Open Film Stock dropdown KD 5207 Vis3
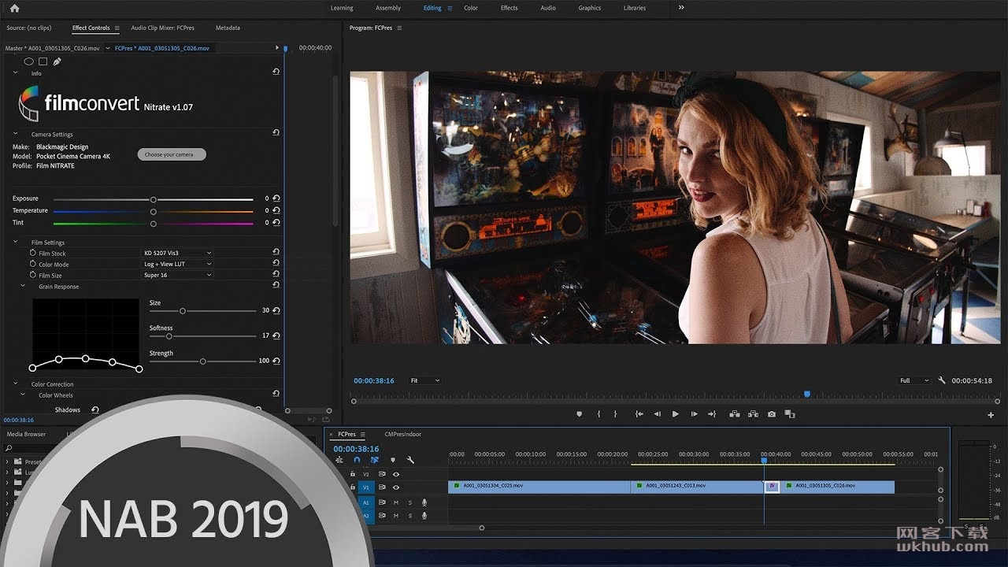 click(x=177, y=253)
